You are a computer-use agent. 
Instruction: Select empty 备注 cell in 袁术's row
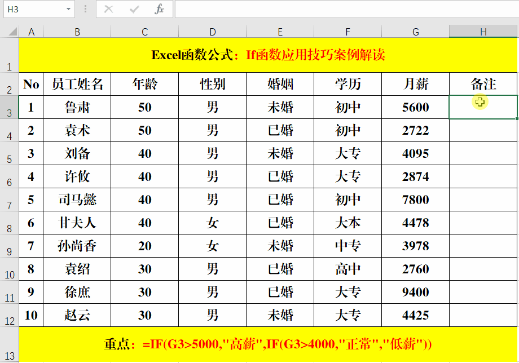point(483,130)
